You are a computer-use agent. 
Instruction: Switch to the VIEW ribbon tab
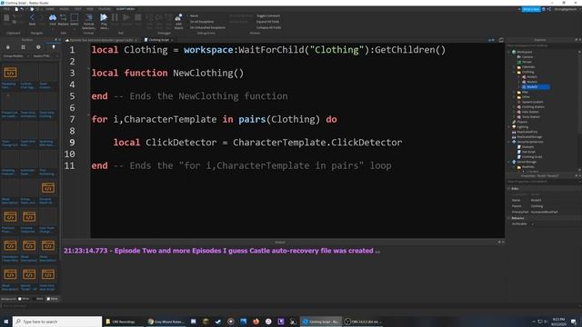90,9
